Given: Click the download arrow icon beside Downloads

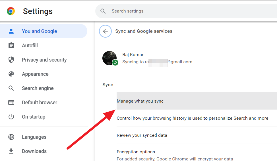Looking at the screenshot, I should [11, 151].
